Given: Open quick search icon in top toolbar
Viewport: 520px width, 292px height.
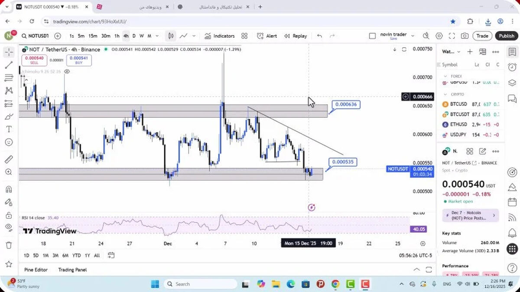Looking at the screenshot, I should tap(426, 36).
